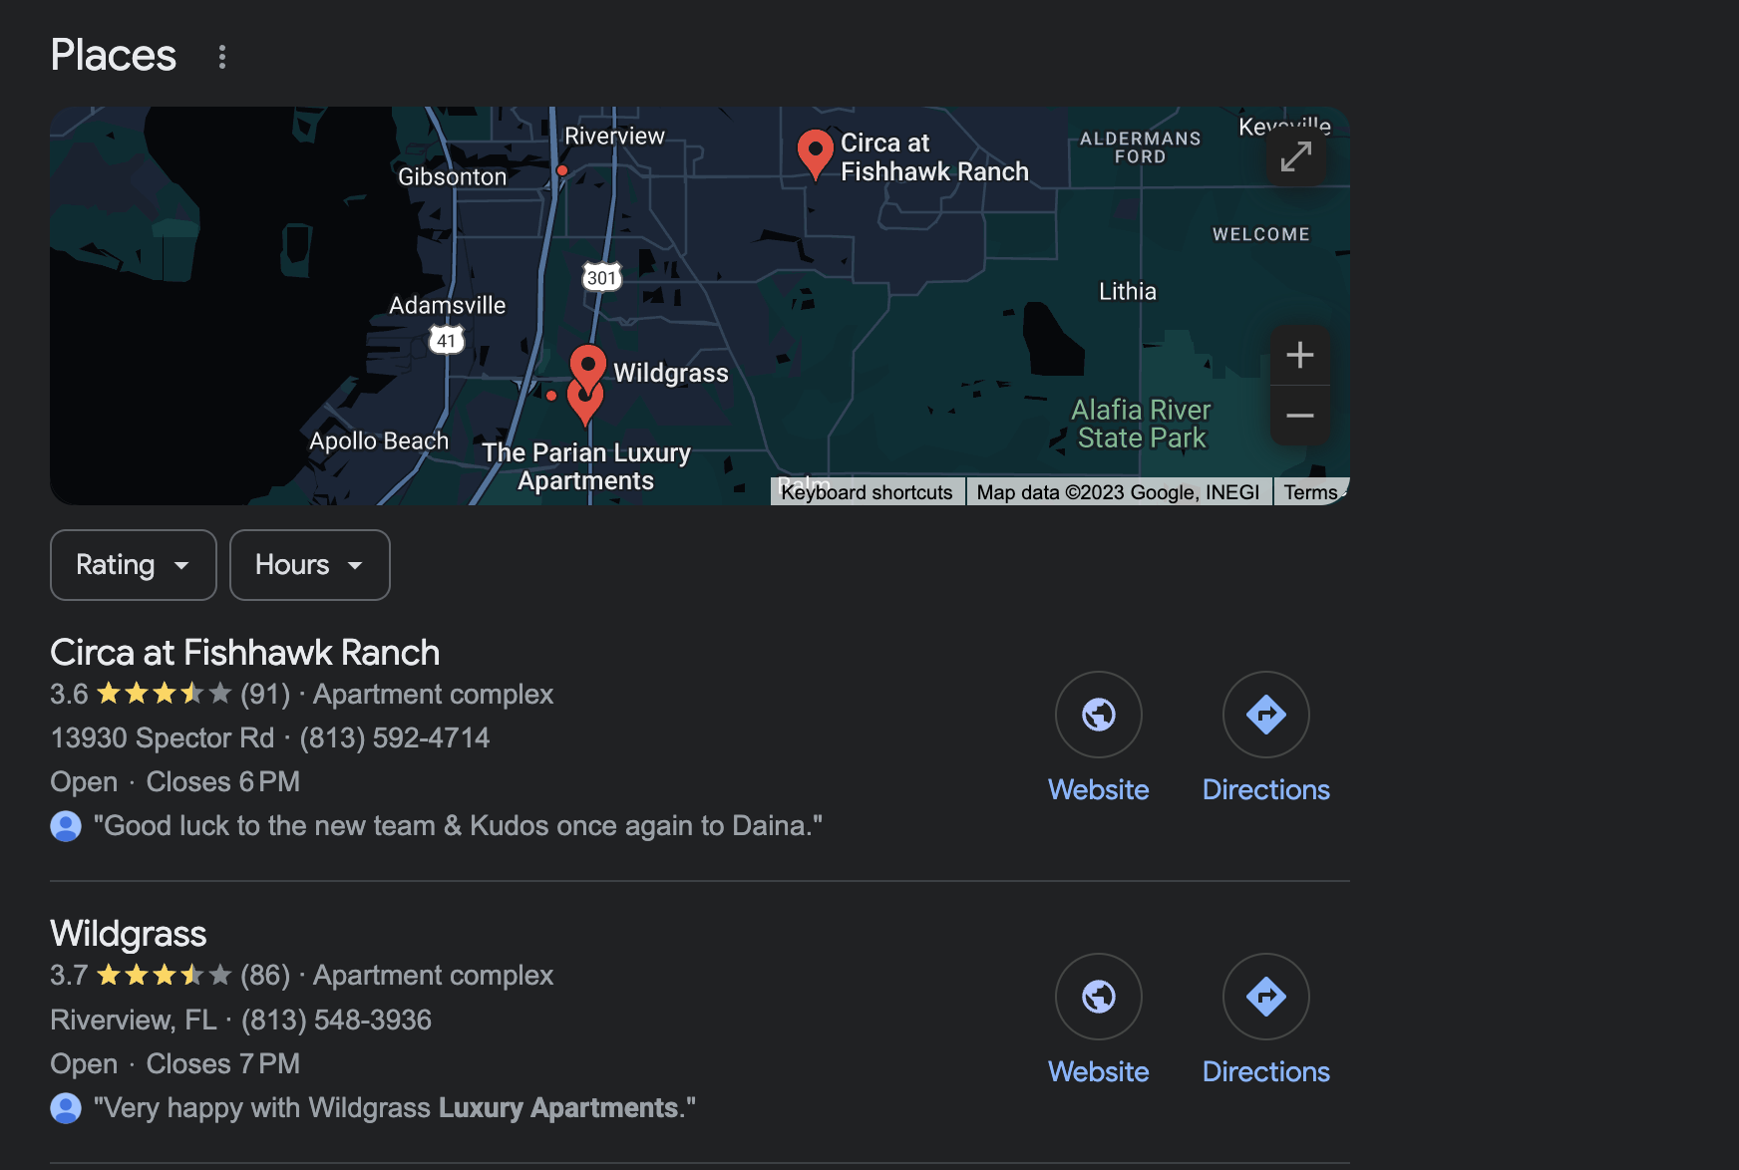Click the Map data ©2023 Google, INEGI attribution
Image resolution: width=1739 pixels, height=1170 pixels.
[x=1118, y=492]
